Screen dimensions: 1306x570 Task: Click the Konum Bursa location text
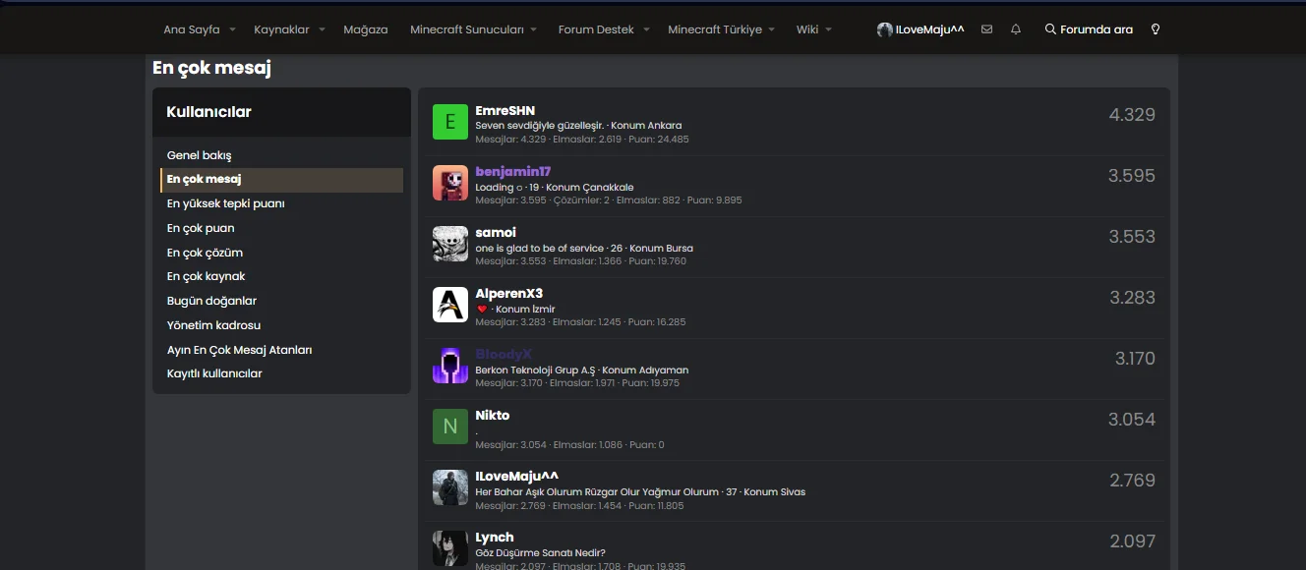click(x=661, y=248)
